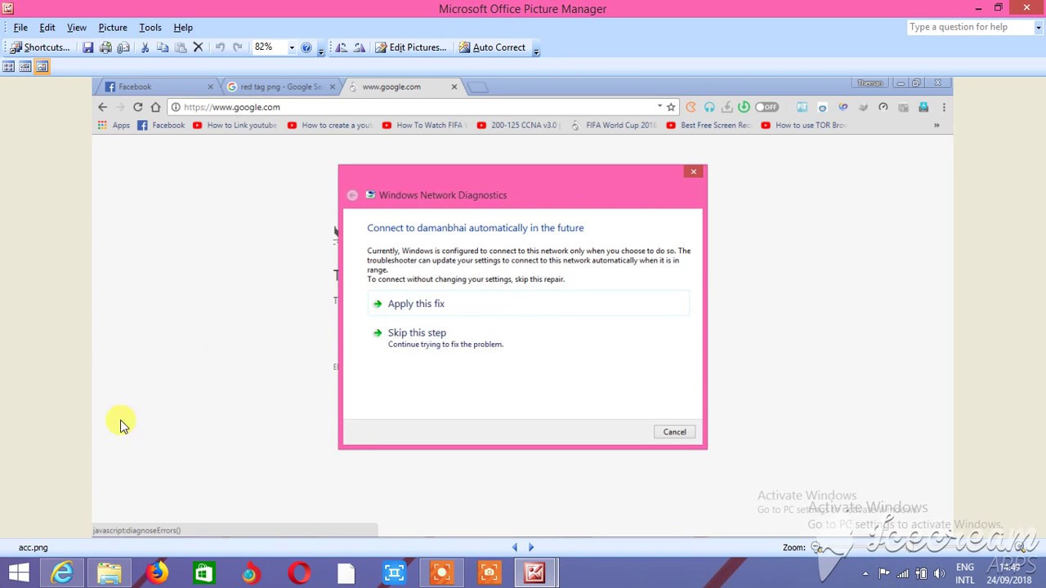Rotate the picture right
The height and width of the screenshot is (588, 1046).
pos(359,47)
